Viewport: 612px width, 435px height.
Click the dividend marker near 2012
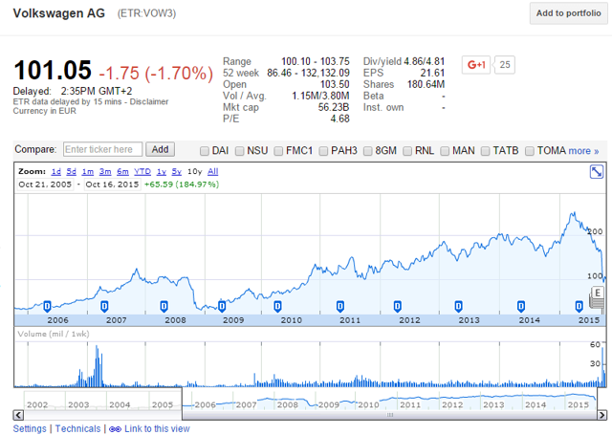(x=398, y=306)
